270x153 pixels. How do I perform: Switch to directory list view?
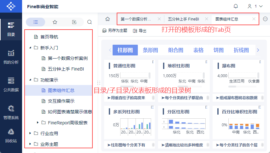tap(35, 22)
